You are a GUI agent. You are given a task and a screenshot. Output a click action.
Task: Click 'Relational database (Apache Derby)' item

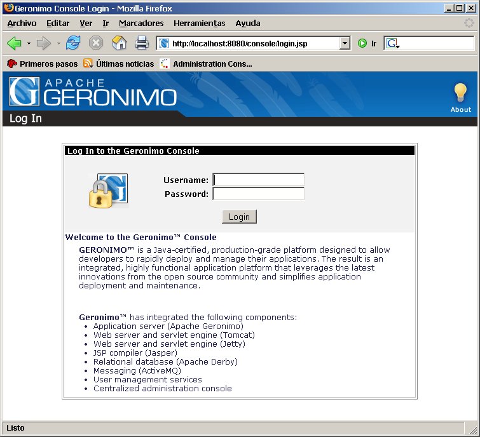coord(165,362)
